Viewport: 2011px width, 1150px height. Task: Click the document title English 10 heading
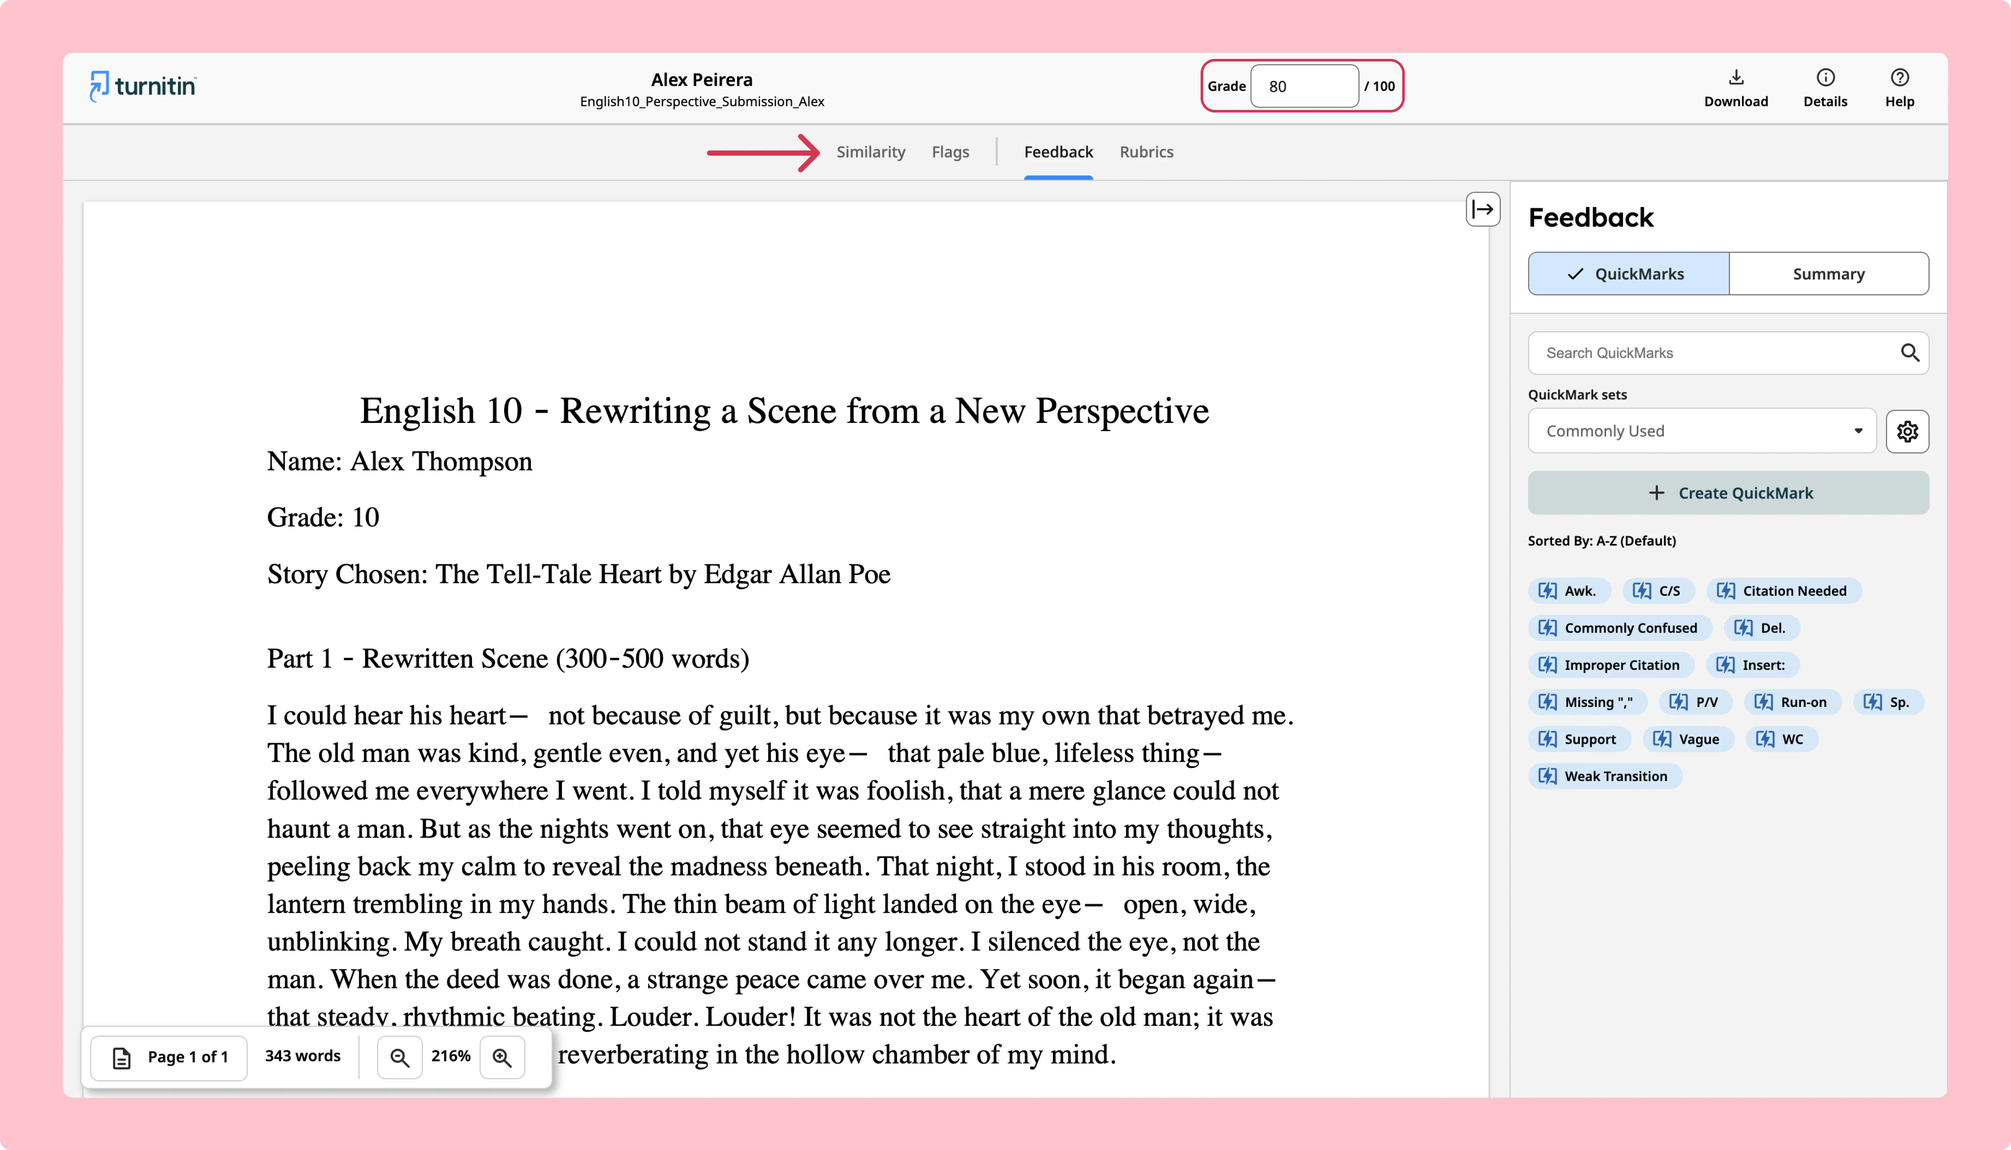pyautogui.click(x=784, y=411)
